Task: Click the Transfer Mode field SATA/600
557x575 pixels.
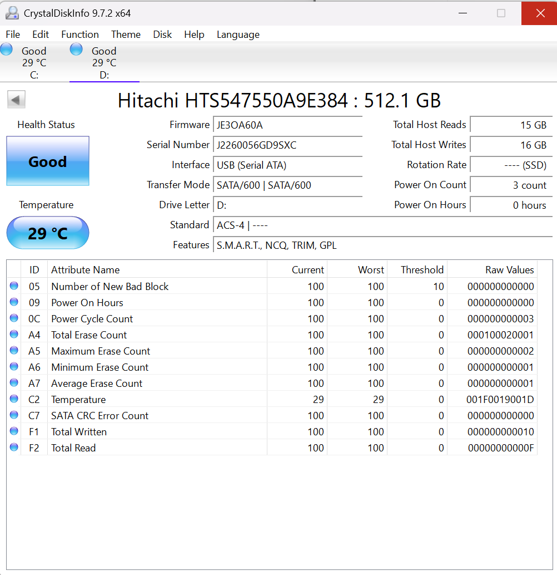Action: (287, 185)
